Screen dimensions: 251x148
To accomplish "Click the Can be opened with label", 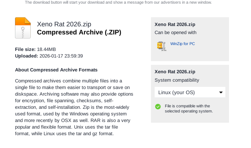I will (x=176, y=32).
